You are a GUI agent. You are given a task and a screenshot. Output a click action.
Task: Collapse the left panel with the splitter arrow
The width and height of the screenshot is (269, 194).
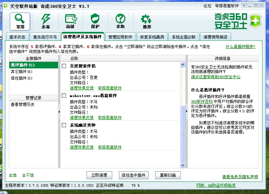pyautogui.click(x=59, y=112)
